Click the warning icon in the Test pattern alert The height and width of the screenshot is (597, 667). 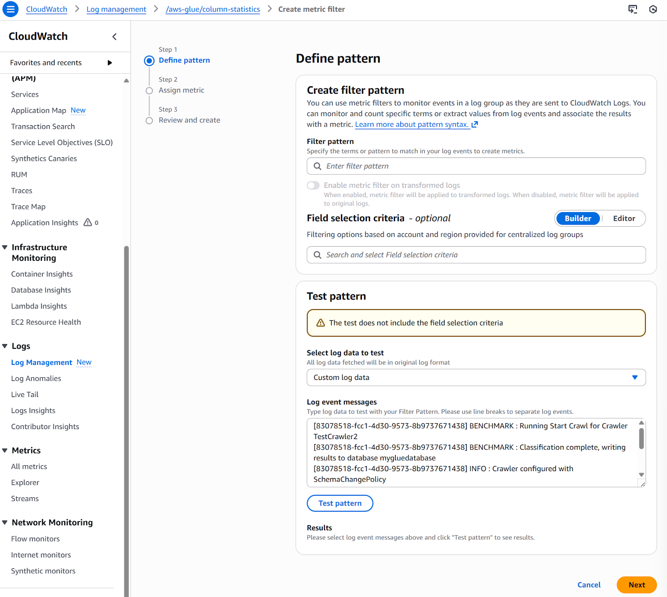pyautogui.click(x=320, y=322)
